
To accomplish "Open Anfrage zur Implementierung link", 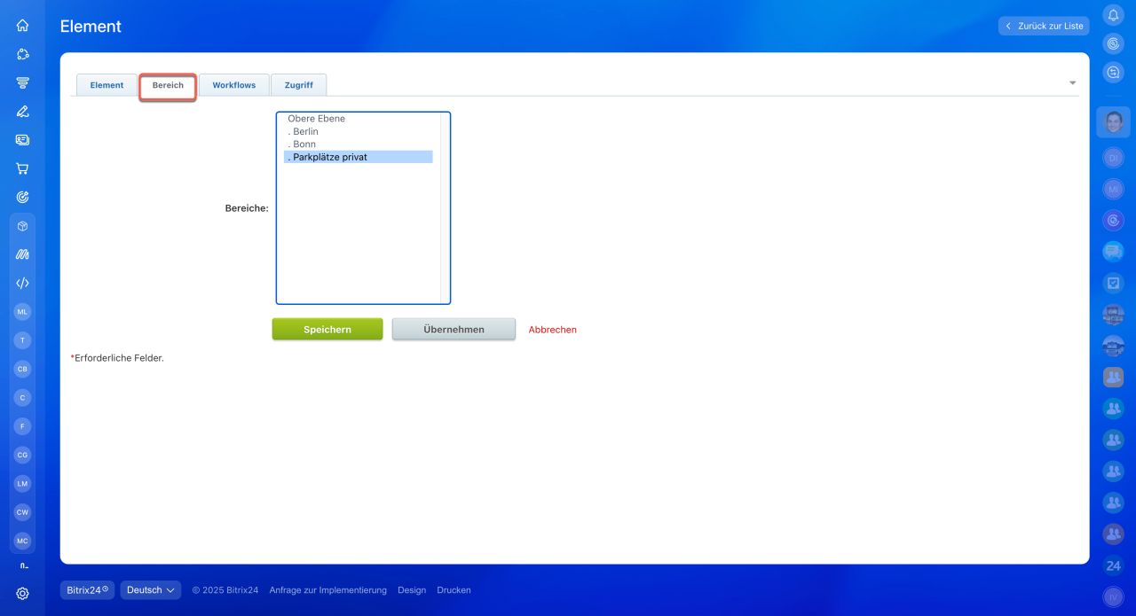I will pos(328,590).
